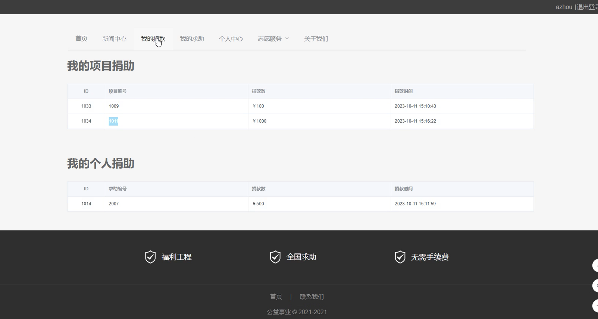Click the ¥100 donation amount cell
This screenshot has height=319, width=598.
click(319, 106)
